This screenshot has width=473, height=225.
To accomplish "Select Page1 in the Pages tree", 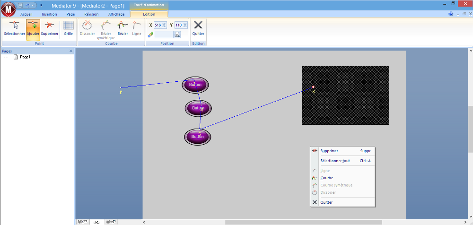I will pos(25,57).
